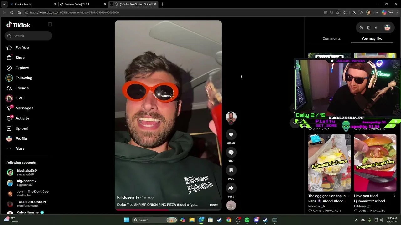Image resolution: width=401 pixels, height=225 pixels.
Task: Switch to the tiktok - Search browser tab
Action: click(33, 4)
